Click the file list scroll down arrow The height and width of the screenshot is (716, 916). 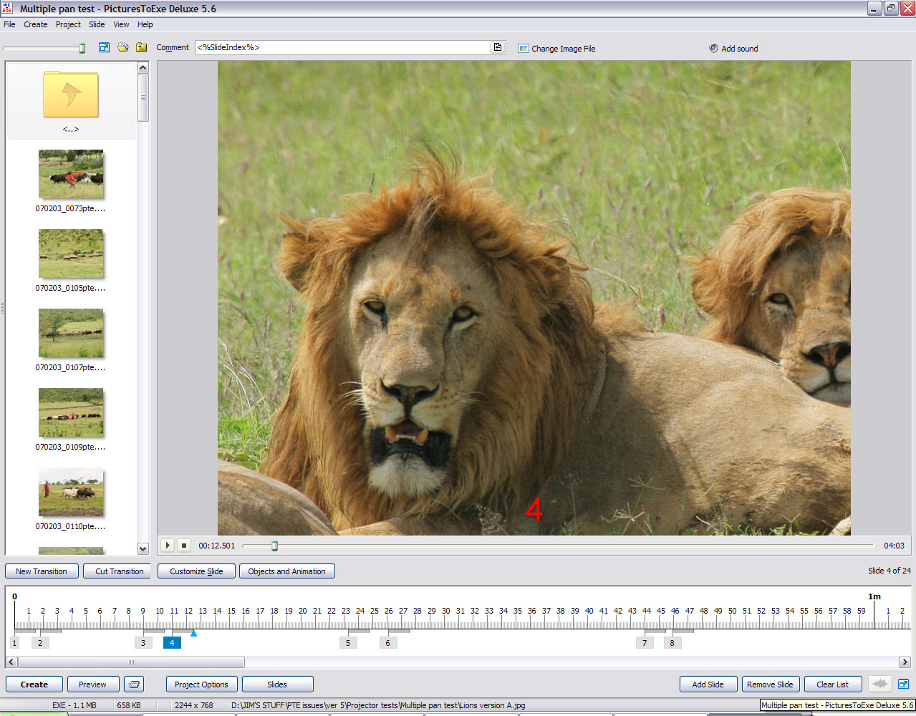(x=143, y=549)
